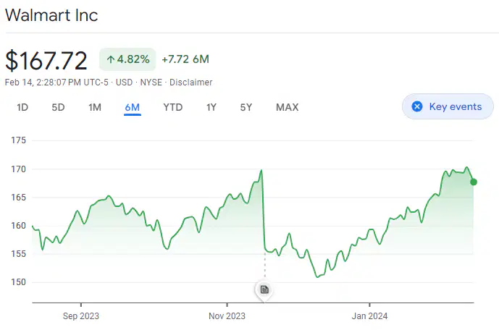
Task: Select the 1D range tab
Action: (22, 107)
